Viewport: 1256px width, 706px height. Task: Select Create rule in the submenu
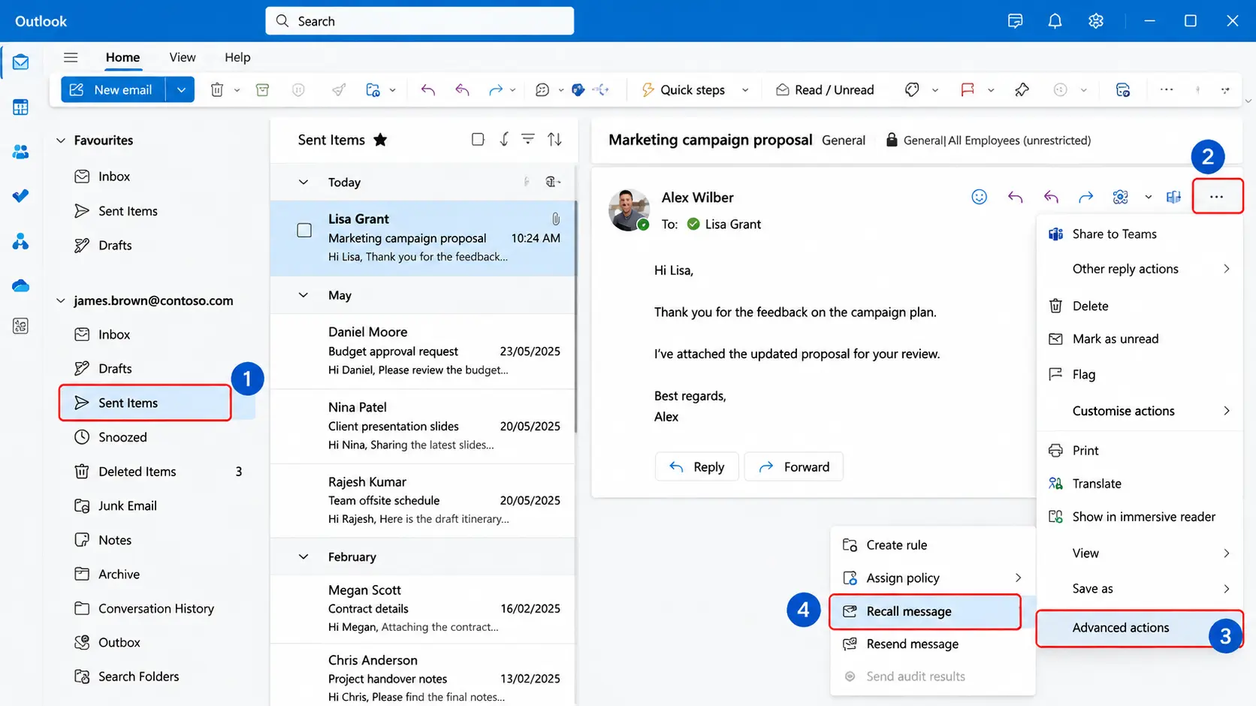pos(933,545)
